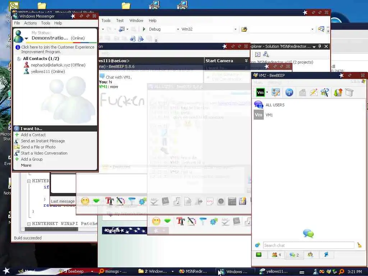The height and width of the screenshot is (276, 368).
Task: Open the VM status dropdown arrow in BeeBEEP
Action: point(267,92)
